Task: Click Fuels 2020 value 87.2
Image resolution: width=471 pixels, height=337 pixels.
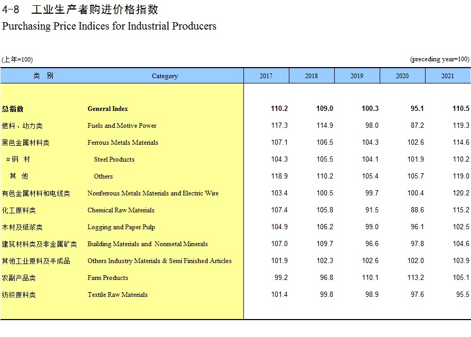Action: click(x=417, y=125)
